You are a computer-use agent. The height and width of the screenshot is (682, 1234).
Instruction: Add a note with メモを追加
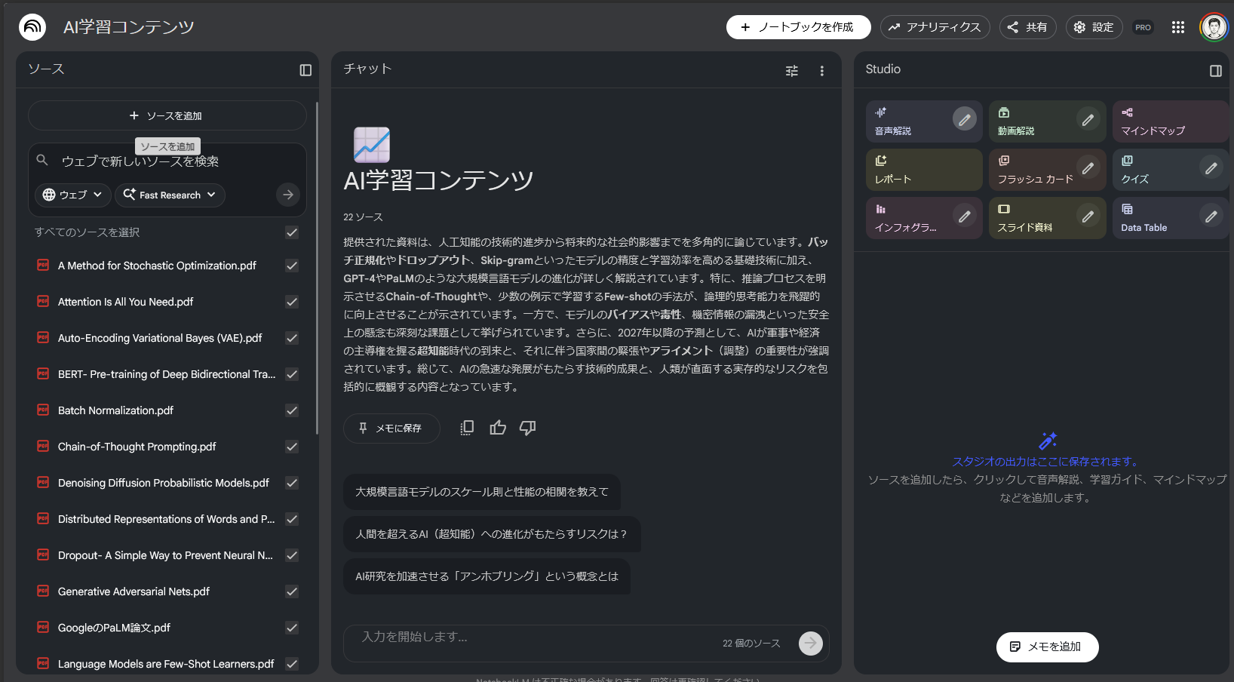[1047, 647]
